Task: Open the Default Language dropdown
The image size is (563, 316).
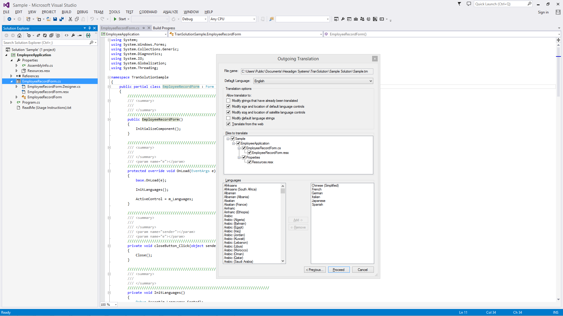Action: (371, 81)
